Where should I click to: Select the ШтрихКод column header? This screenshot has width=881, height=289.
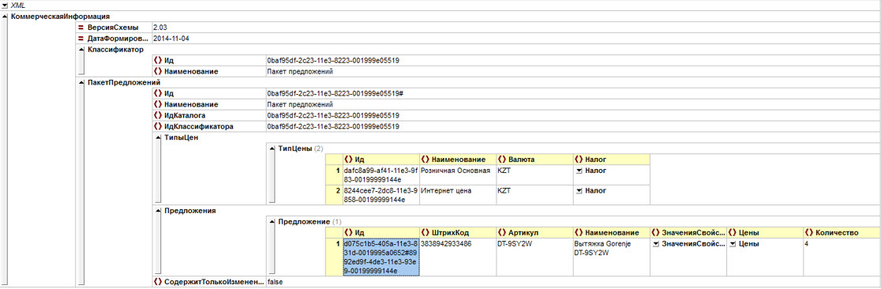458,233
